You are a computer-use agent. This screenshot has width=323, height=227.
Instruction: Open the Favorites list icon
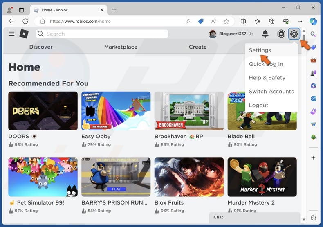tap(258, 21)
